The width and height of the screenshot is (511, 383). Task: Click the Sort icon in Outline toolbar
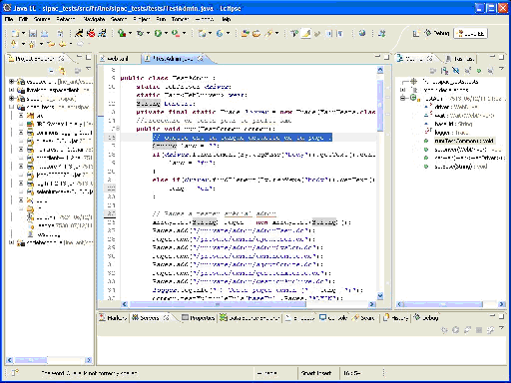coord(444,71)
